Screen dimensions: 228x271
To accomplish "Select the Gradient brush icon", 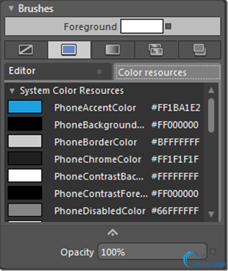I will click(113, 50).
